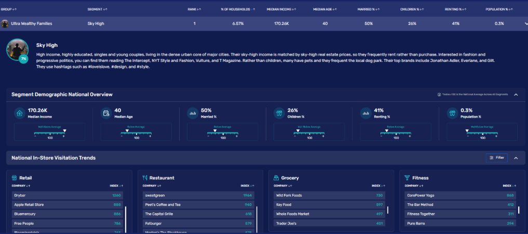Click the Median Income house icon
528x234 pixels.
(x=19, y=113)
